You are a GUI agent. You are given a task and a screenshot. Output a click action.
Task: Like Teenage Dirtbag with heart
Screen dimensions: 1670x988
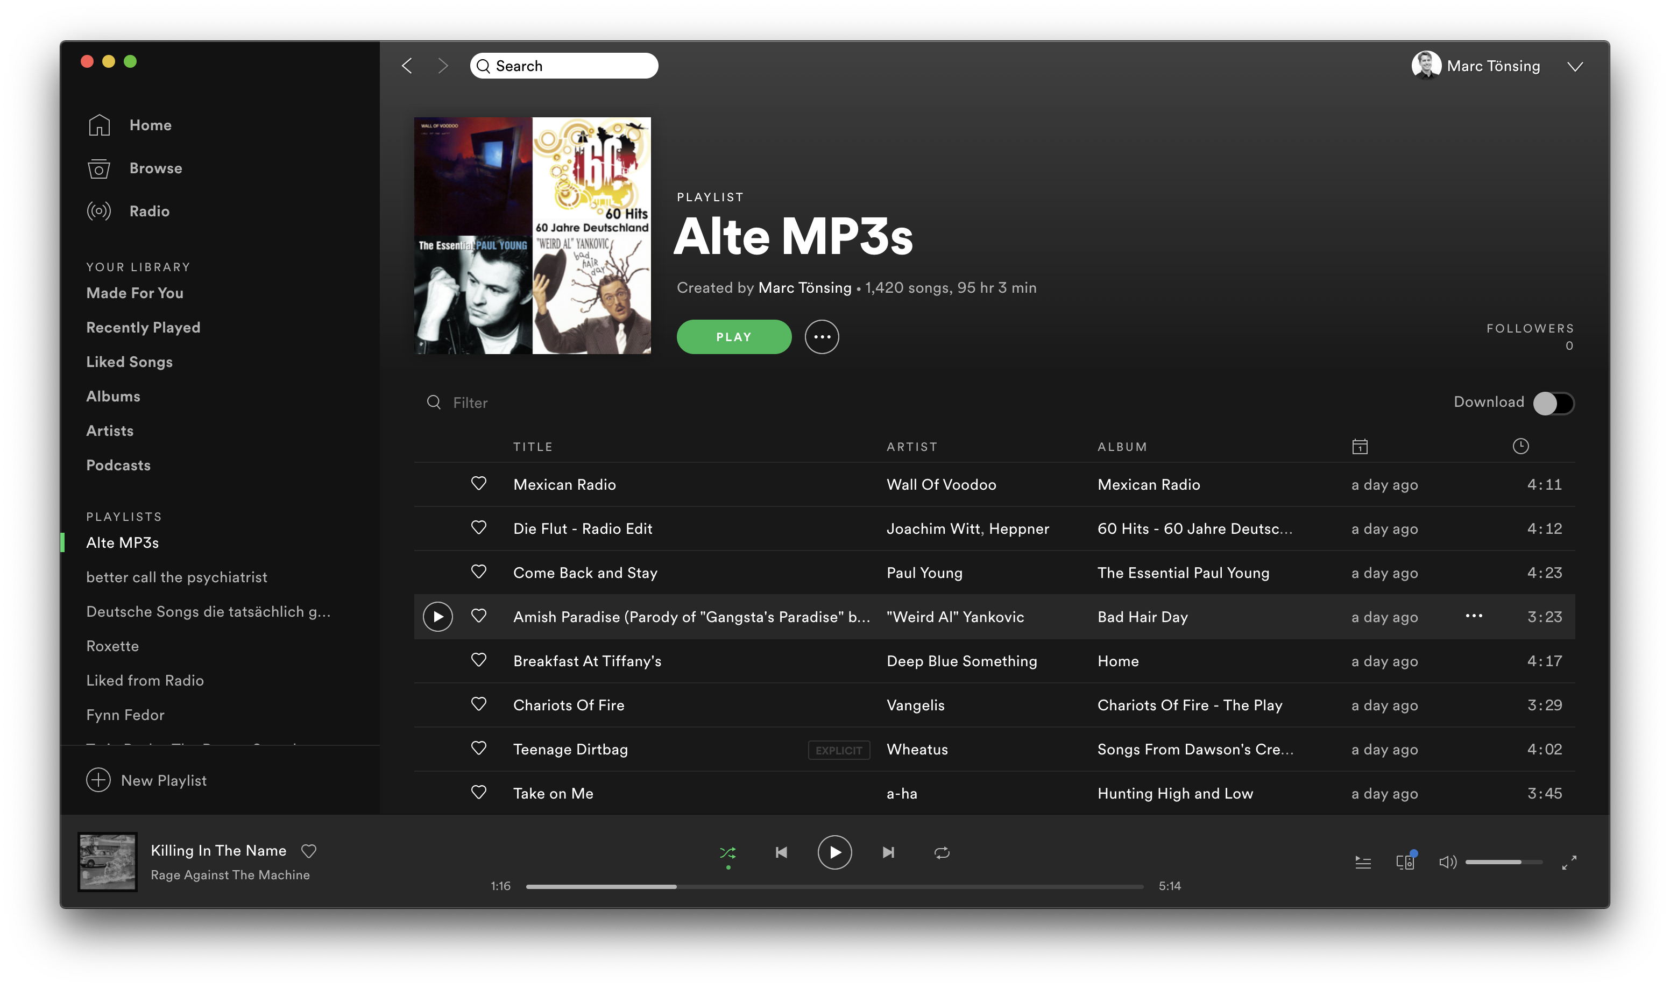pos(479,747)
